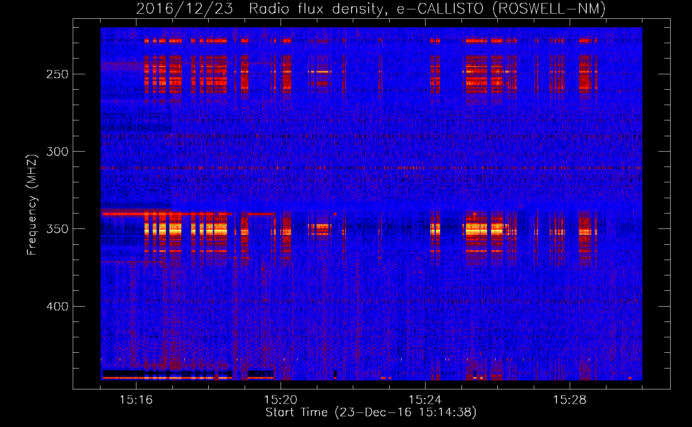692x427 pixels.
Task: Click the plot title "Radio flux density, e-CALLISTO (ROSWELL-NM)"
Action: (427, 9)
